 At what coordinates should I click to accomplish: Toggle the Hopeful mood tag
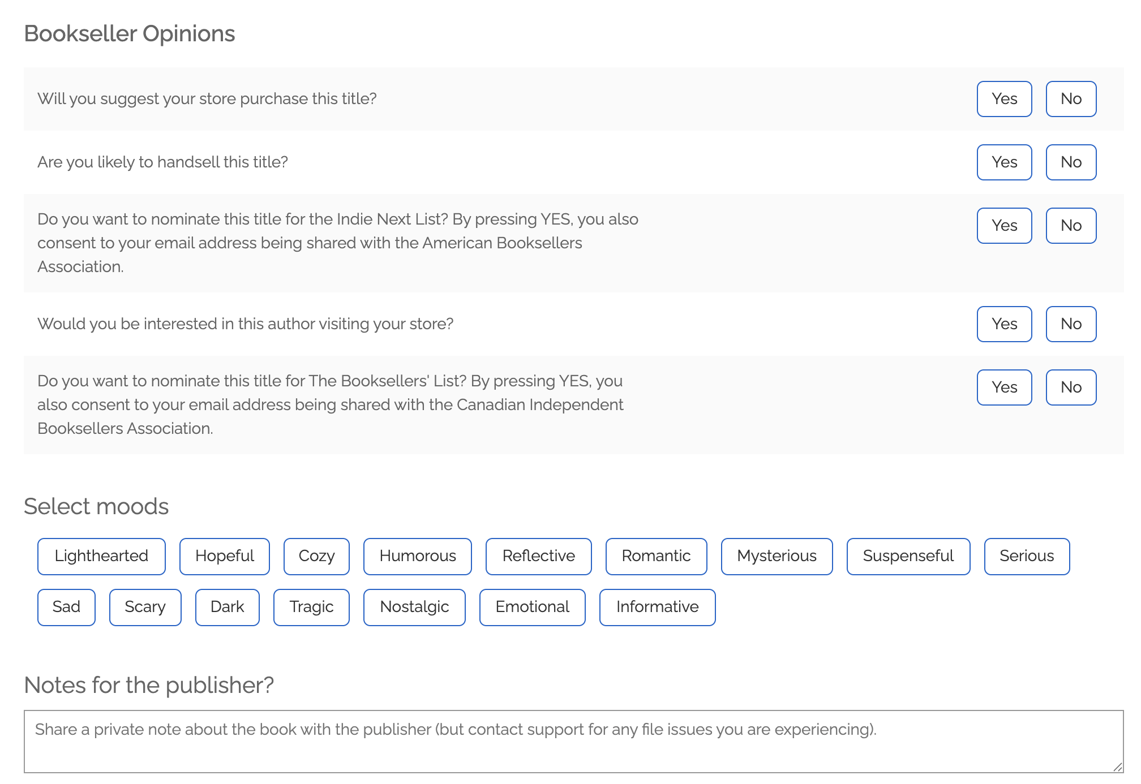point(225,557)
